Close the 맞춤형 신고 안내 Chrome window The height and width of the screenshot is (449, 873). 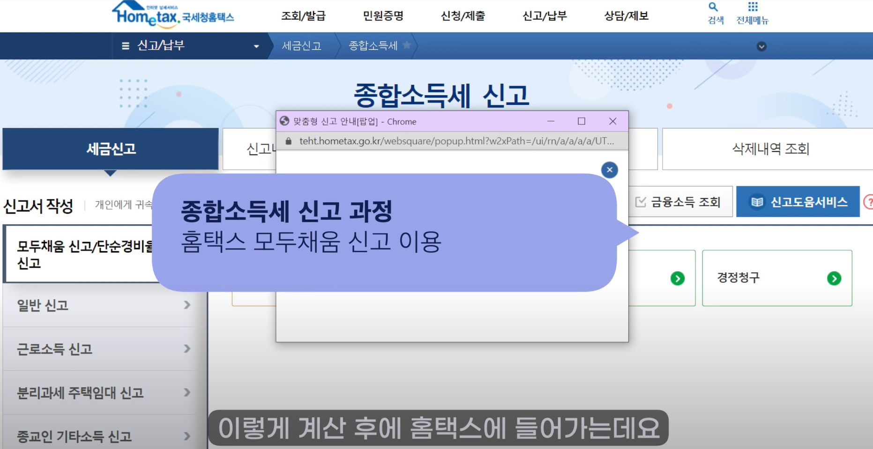[612, 121]
